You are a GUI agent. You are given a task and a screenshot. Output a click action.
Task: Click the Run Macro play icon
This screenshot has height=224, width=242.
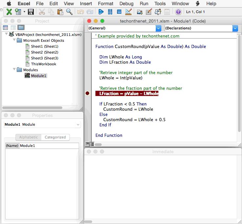pyautogui.click(x=101, y=12)
